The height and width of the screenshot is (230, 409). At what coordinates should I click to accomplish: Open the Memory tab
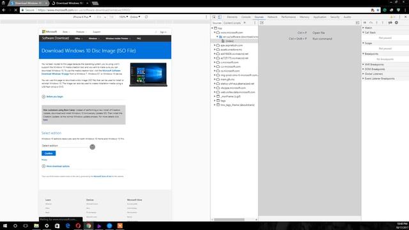click(x=304, y=17)
